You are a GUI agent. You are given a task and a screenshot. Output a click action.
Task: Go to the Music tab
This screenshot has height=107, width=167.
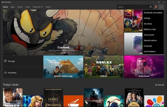tap(28, 7)
